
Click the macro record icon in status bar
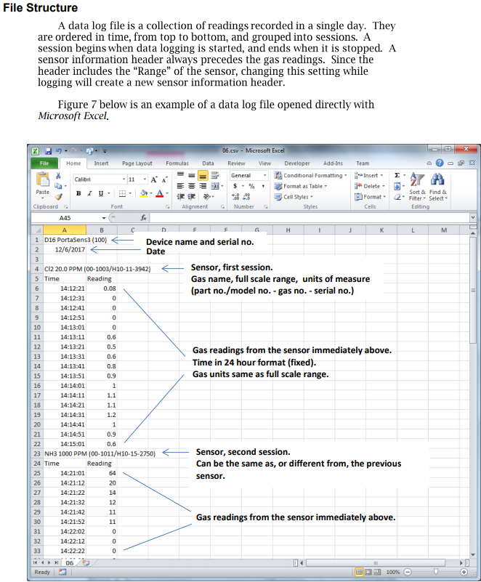click(62, 572)
